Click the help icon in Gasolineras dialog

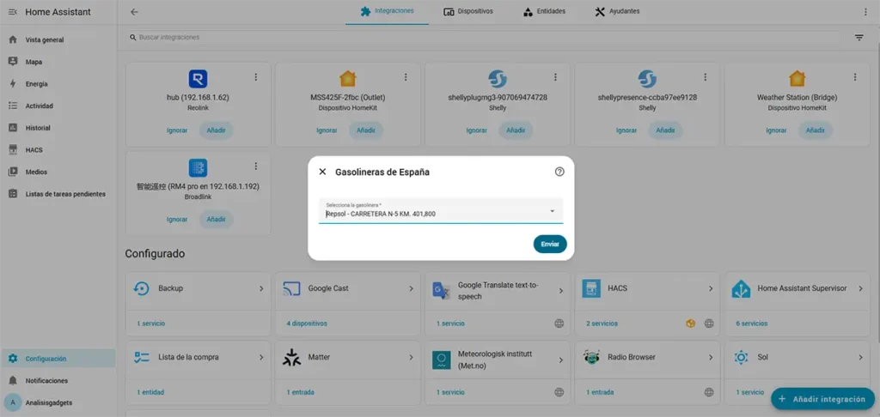tap(559, 172)
